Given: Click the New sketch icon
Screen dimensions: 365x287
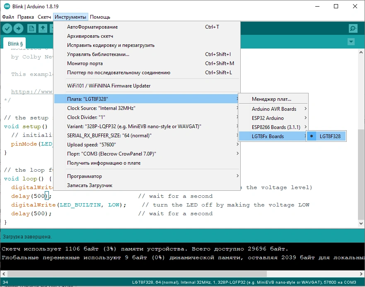Looking at the screenshot, I should click(x=31, y=28).
